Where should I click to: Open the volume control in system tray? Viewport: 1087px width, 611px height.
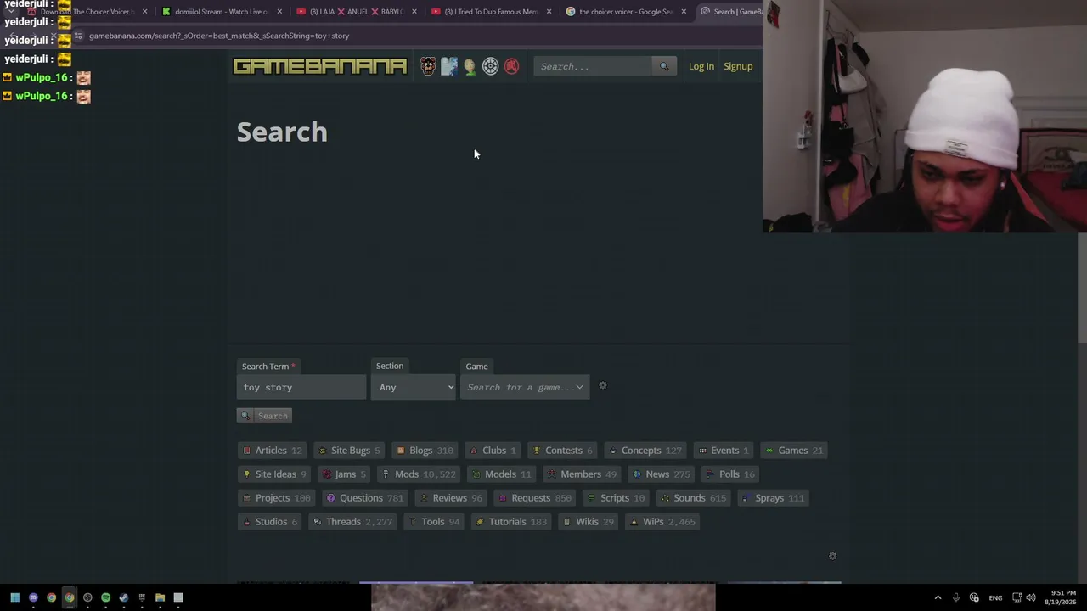pyautogui.click(x=1031, y=597)
